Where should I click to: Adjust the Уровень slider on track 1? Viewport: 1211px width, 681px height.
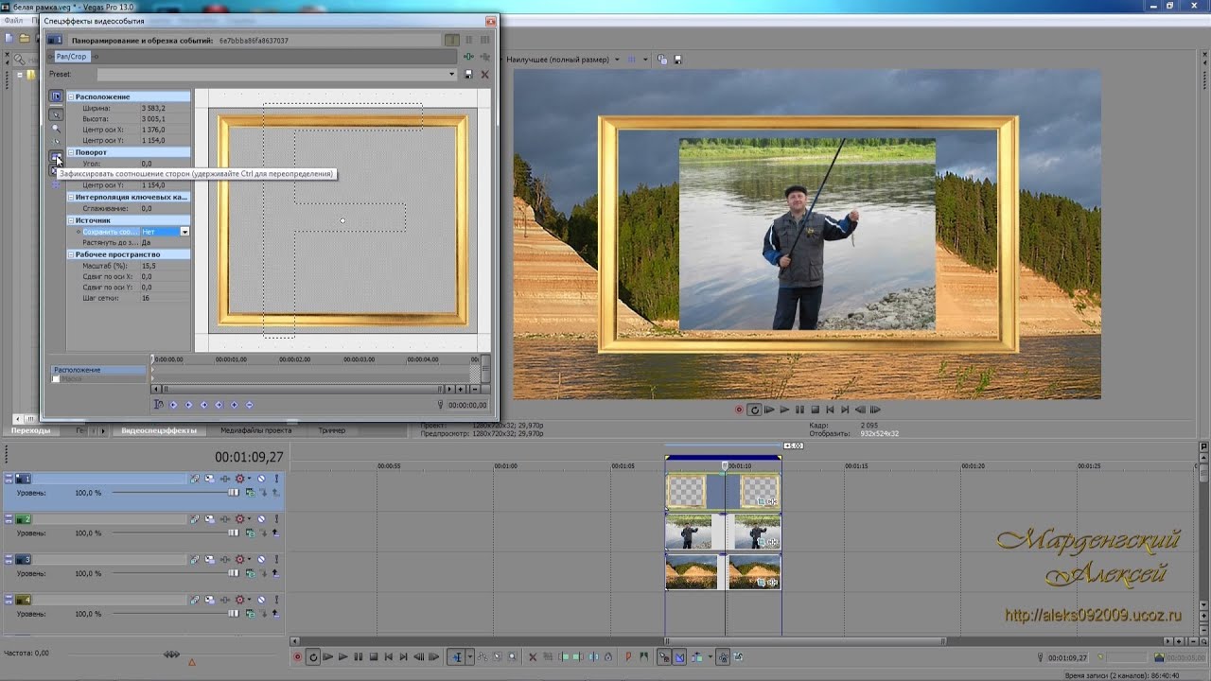(235, 493)
